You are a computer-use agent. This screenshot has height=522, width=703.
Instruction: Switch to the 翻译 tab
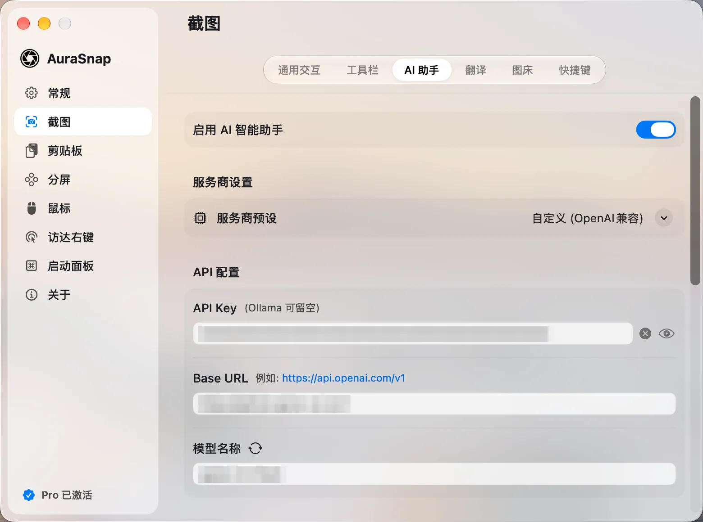(475, 70)
